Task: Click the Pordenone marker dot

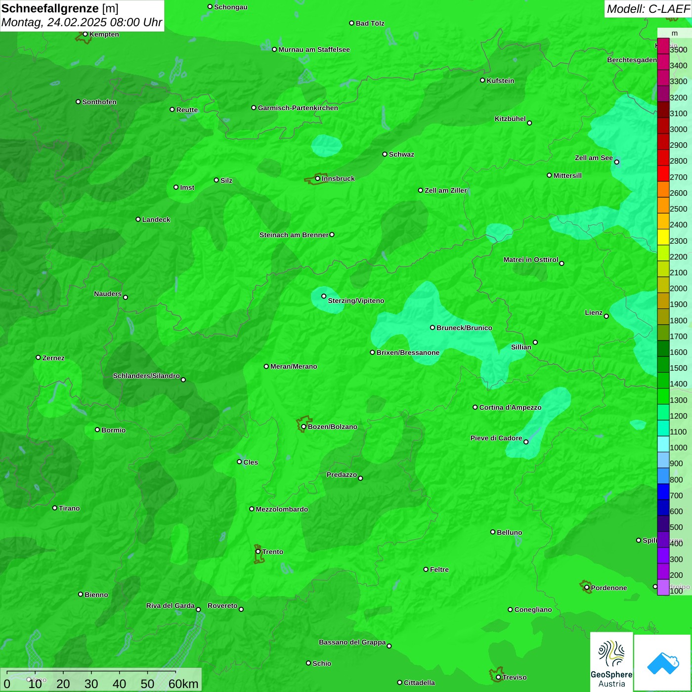Action: 587,587
